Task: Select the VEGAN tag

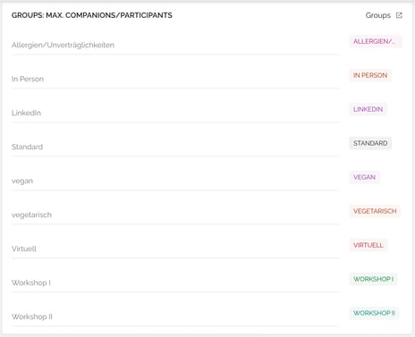Action: click(x=364, y=177)
